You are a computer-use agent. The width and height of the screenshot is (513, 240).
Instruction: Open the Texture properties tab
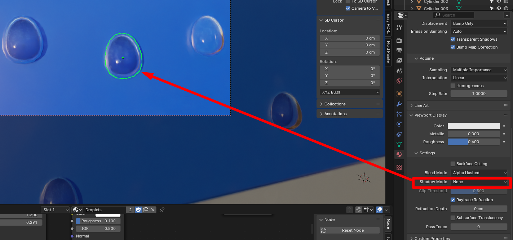click(x=399, y=167)
